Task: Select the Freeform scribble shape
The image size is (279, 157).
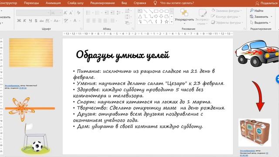Action: pos(140,22)
